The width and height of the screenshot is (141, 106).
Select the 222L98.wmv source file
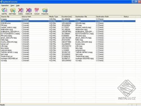[6, 23]
